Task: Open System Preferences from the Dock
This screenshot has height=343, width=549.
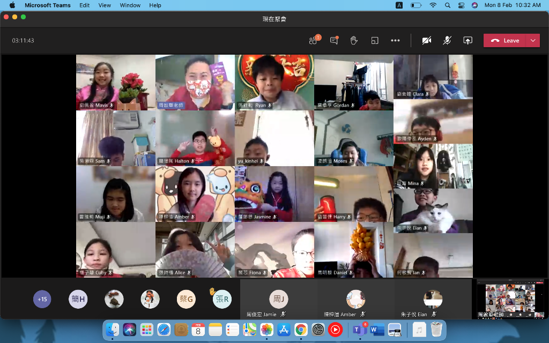Action: pyautogui.click(x=318, y=330)
